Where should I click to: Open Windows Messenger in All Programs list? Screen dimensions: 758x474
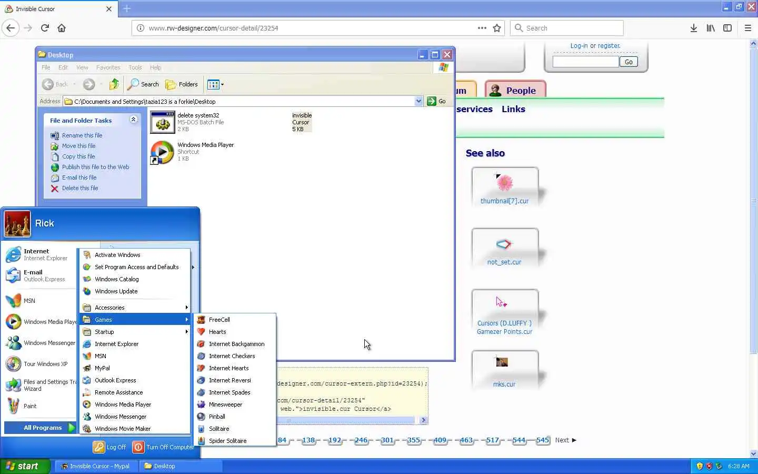tap(135, 417)
